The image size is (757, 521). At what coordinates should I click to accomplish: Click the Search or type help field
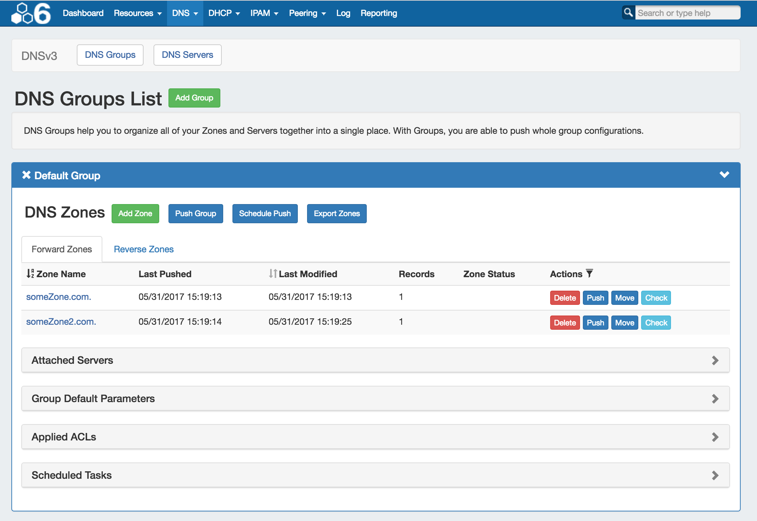(x=687, y=13)
